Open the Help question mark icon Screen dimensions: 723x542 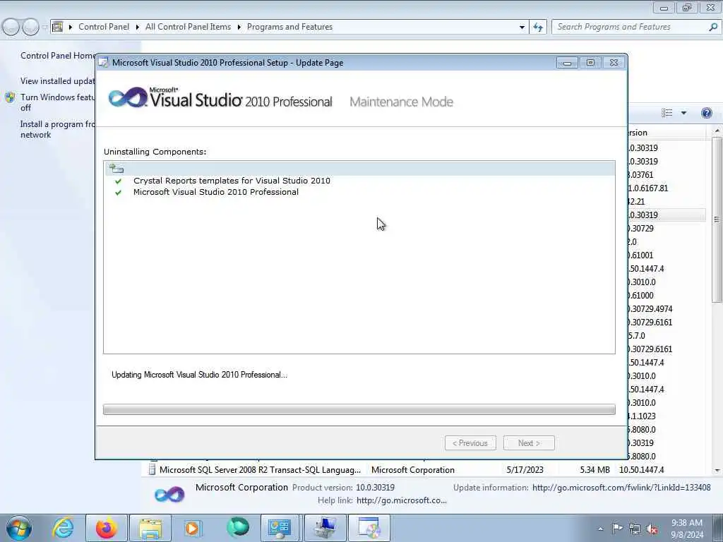(706, 113)
